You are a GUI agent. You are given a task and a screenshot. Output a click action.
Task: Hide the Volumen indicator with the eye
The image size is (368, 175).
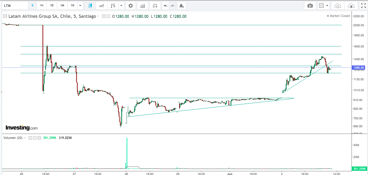click(30, 138)
